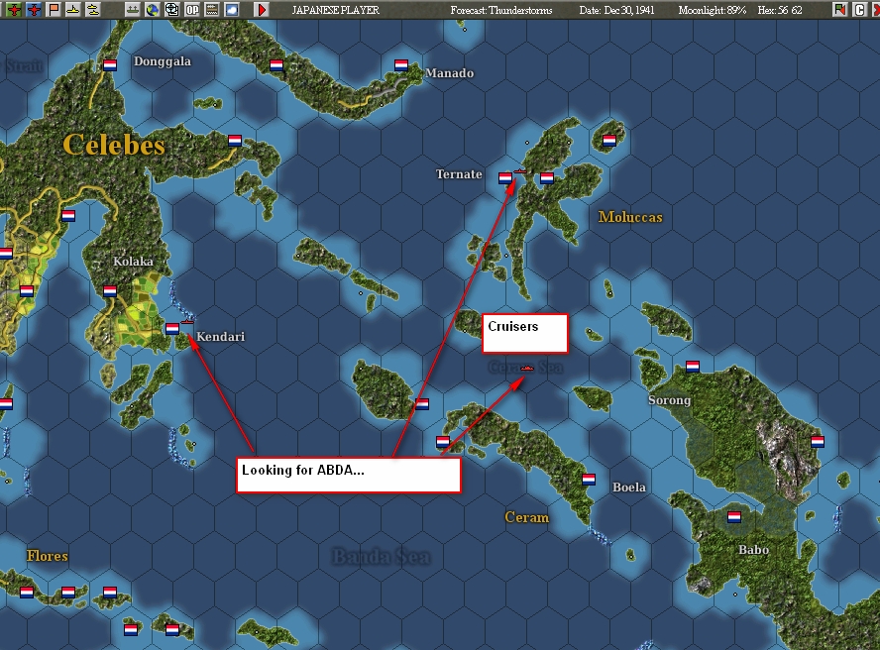Click the Forecast: Thunderstorms status text
The width and height of the screenshot is (880, 650).
coord(501,10)
